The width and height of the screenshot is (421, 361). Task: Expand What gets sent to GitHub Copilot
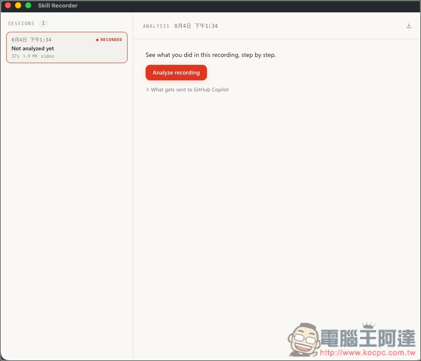tap(187, 90)
